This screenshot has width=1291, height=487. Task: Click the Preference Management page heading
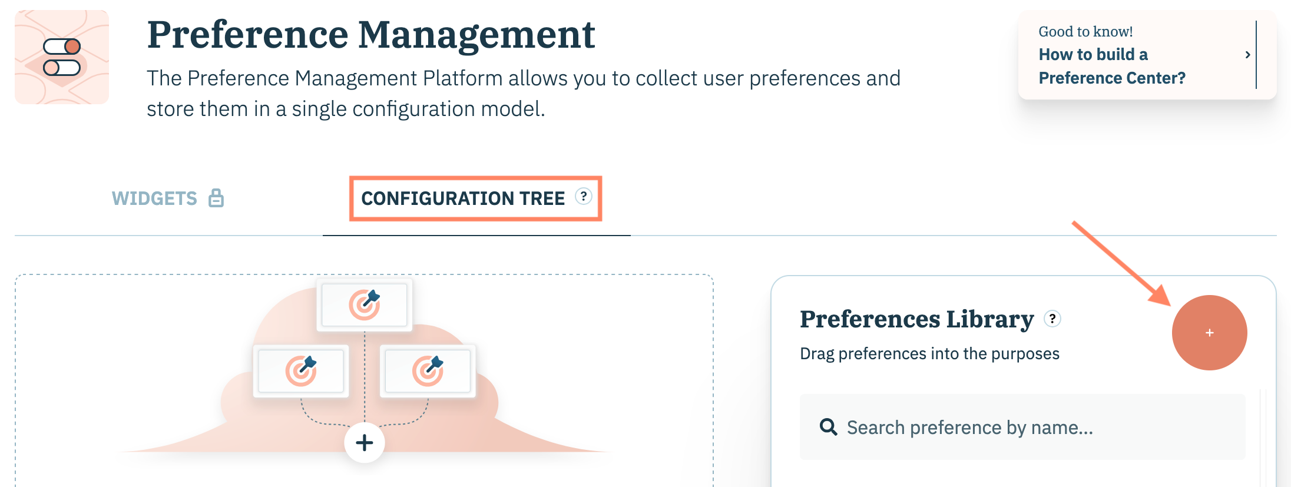click(x=370, y=34)
